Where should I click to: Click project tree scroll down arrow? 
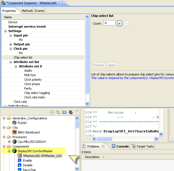77,169
